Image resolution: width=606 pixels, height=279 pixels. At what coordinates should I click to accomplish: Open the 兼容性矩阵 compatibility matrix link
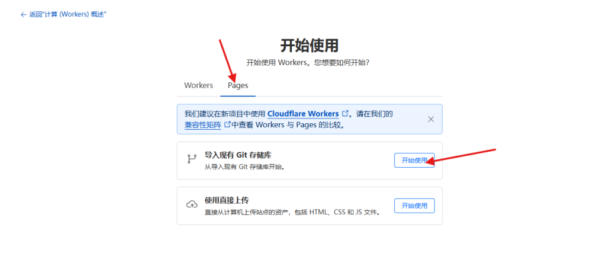pos(203,124)
